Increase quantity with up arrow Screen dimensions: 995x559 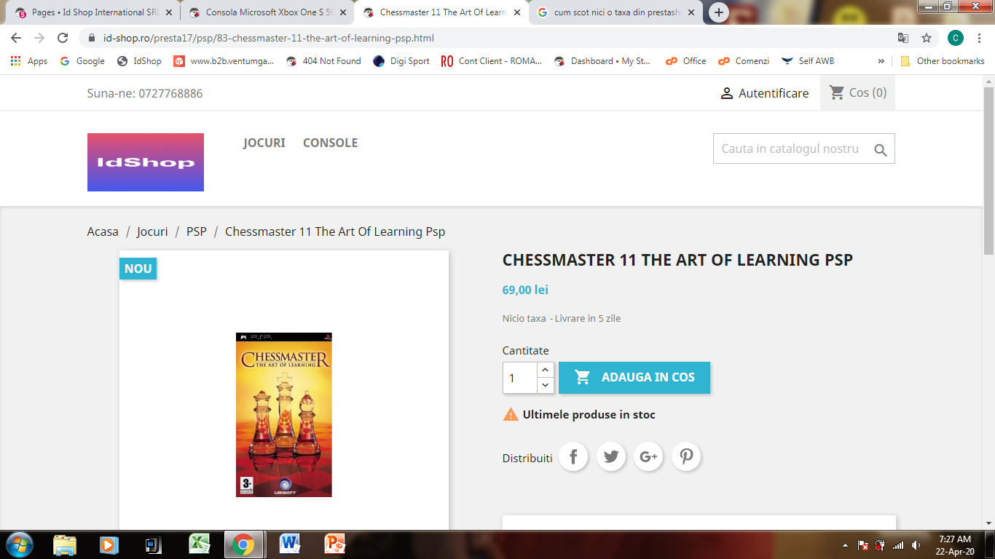tap(546, 370)
